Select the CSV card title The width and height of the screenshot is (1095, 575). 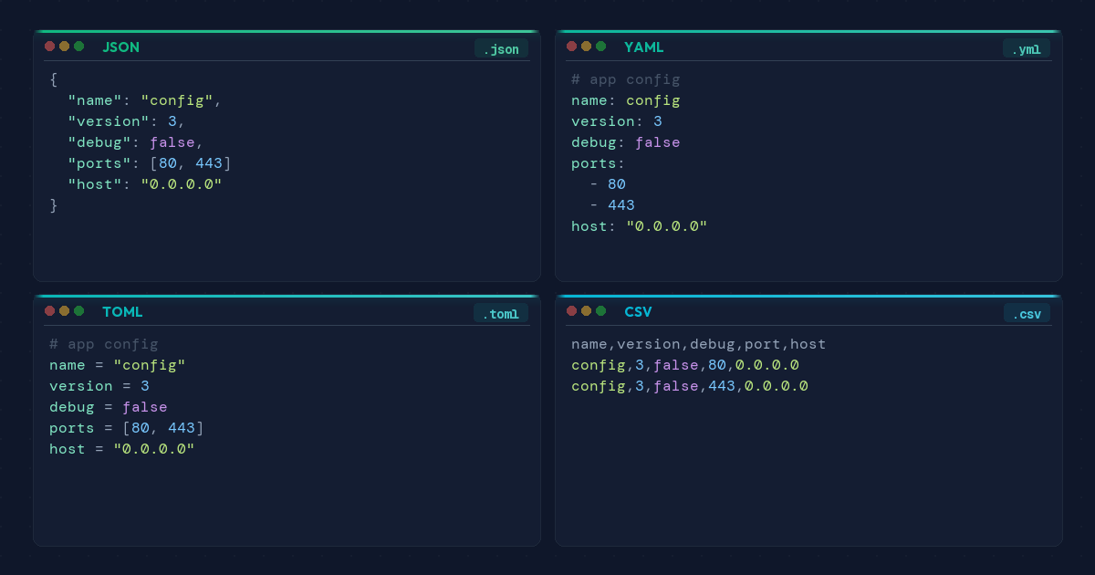(638, 311)
